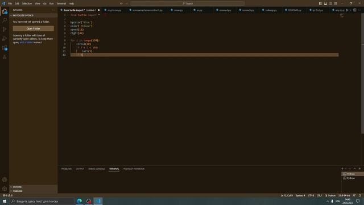The image size is (364, 205).
Task: Maximize the terminal panel with chevron
Action: [355, 169]
